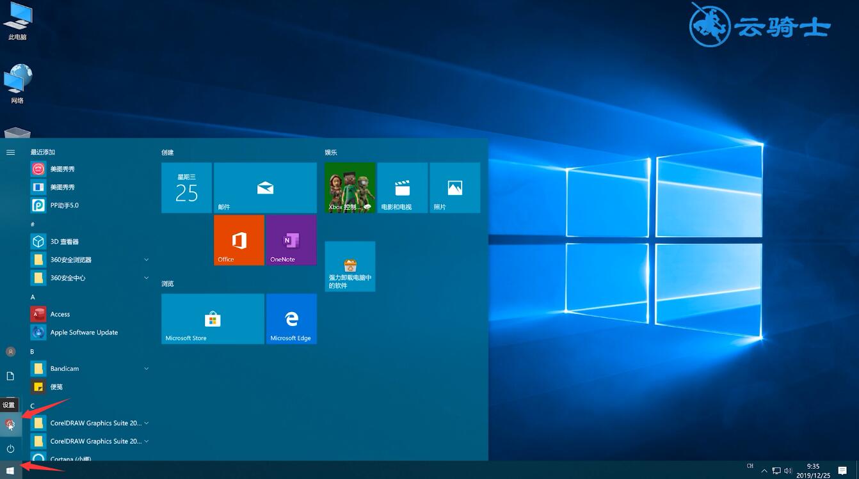The height and width of the screenshot is (479, 859).
Task: Open Apple Software Update
Action: click(90, 333)
